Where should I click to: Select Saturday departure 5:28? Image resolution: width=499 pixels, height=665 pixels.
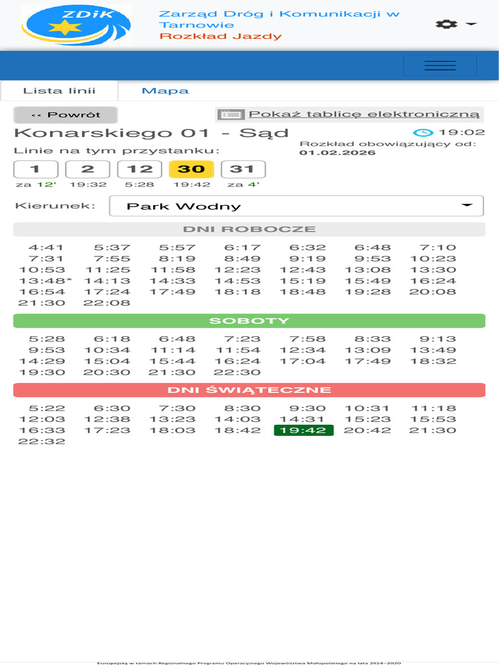click(47, 339)
